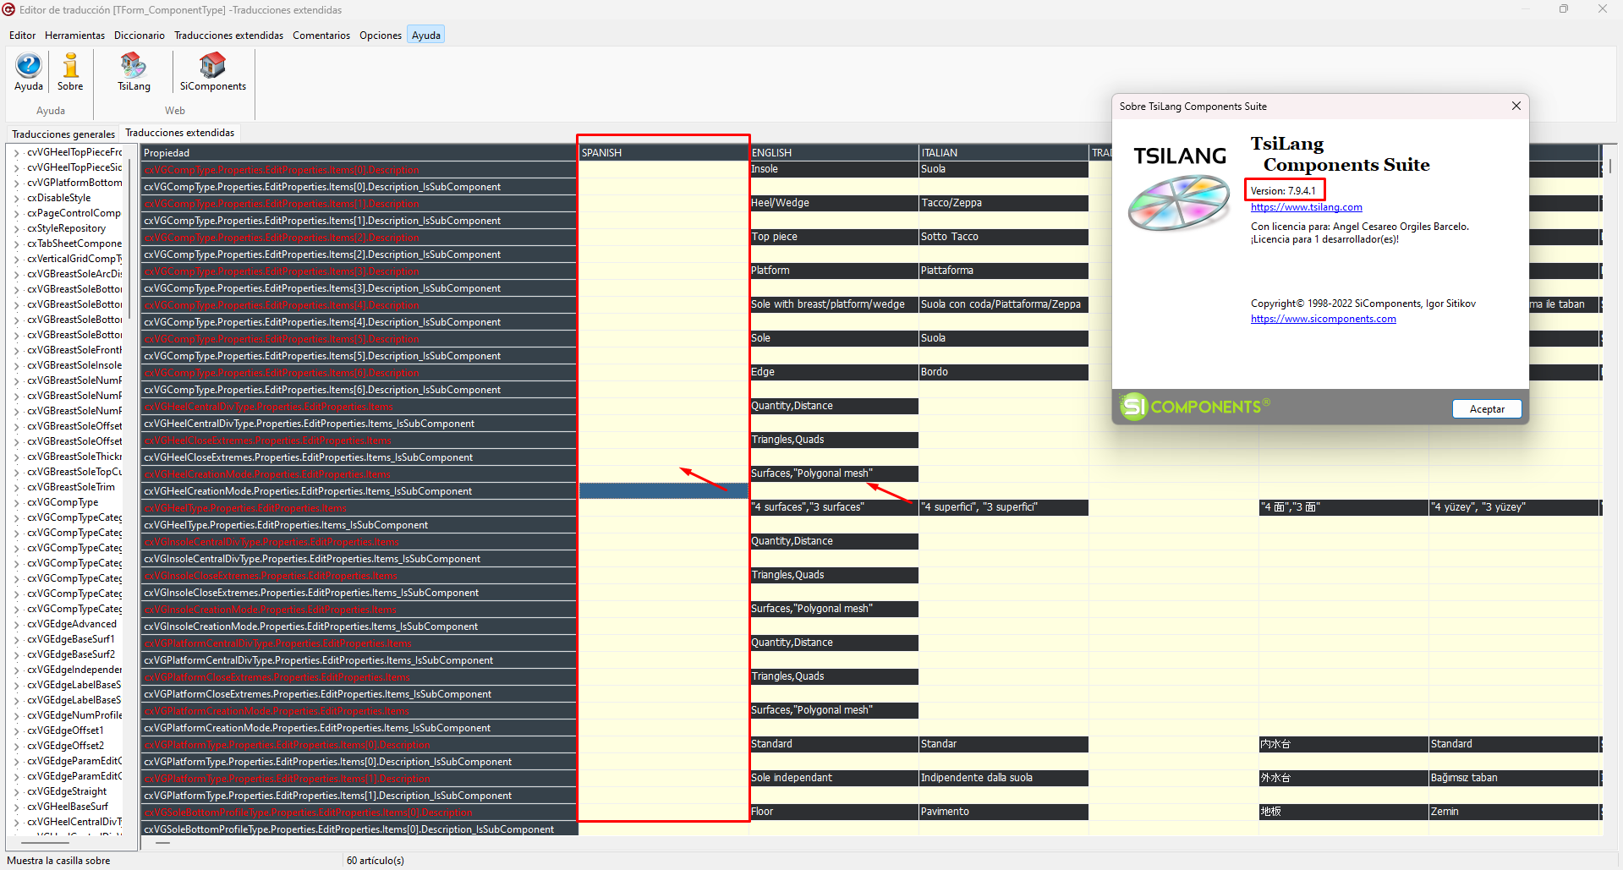The width and height of the screenshot is (1623, 870).
Task: Select English cell '"4 surfaces","3 surfaces"'
Action: (834, 507)
